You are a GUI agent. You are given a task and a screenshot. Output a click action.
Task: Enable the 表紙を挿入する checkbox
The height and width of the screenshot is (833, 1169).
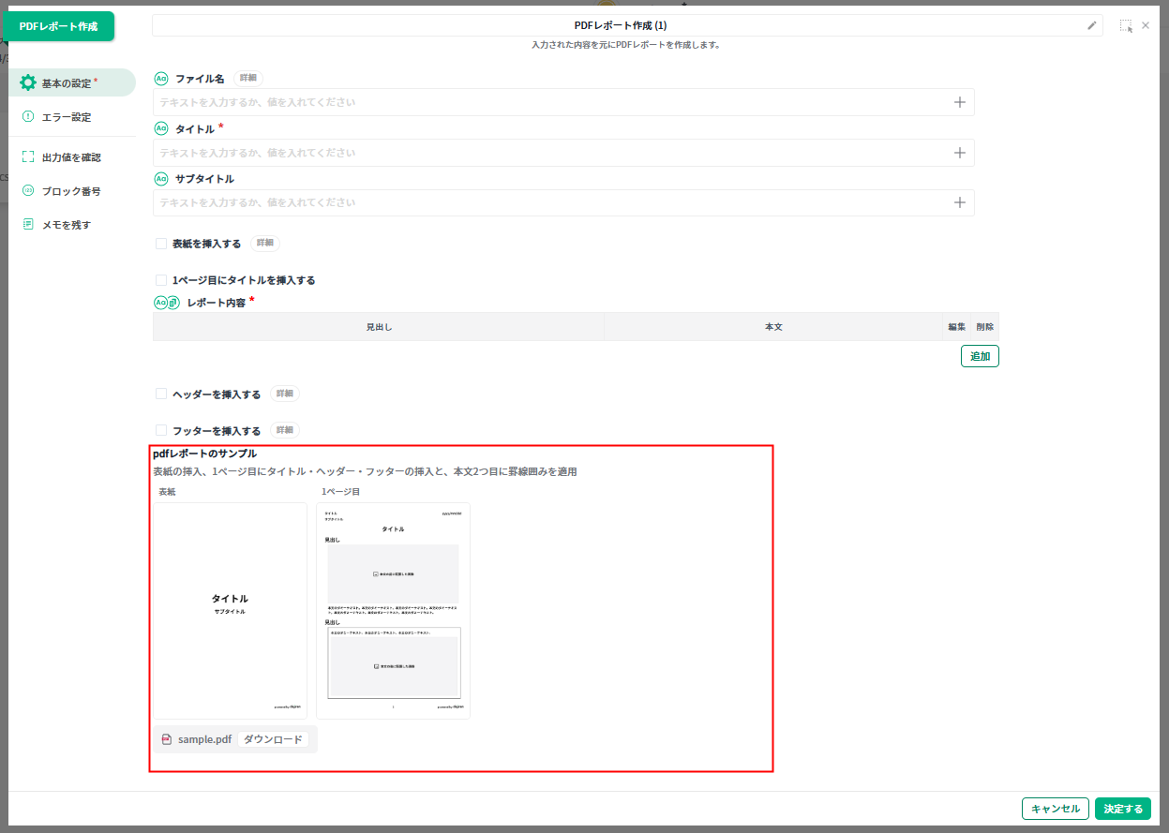pyautogui.click(x=161, y=244)
